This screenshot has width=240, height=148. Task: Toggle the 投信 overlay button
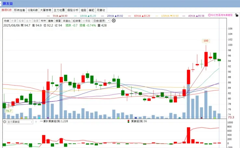pyautogui.click(x=21, y=21)
